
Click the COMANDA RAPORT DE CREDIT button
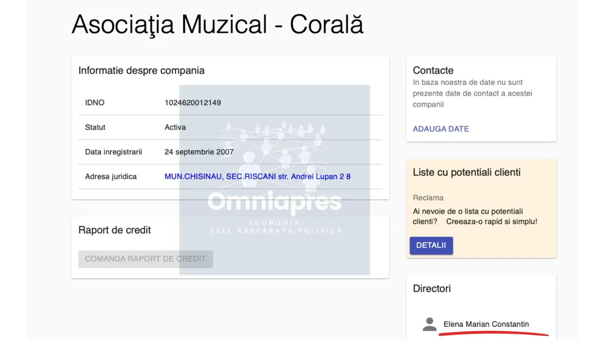pos(146,259)
